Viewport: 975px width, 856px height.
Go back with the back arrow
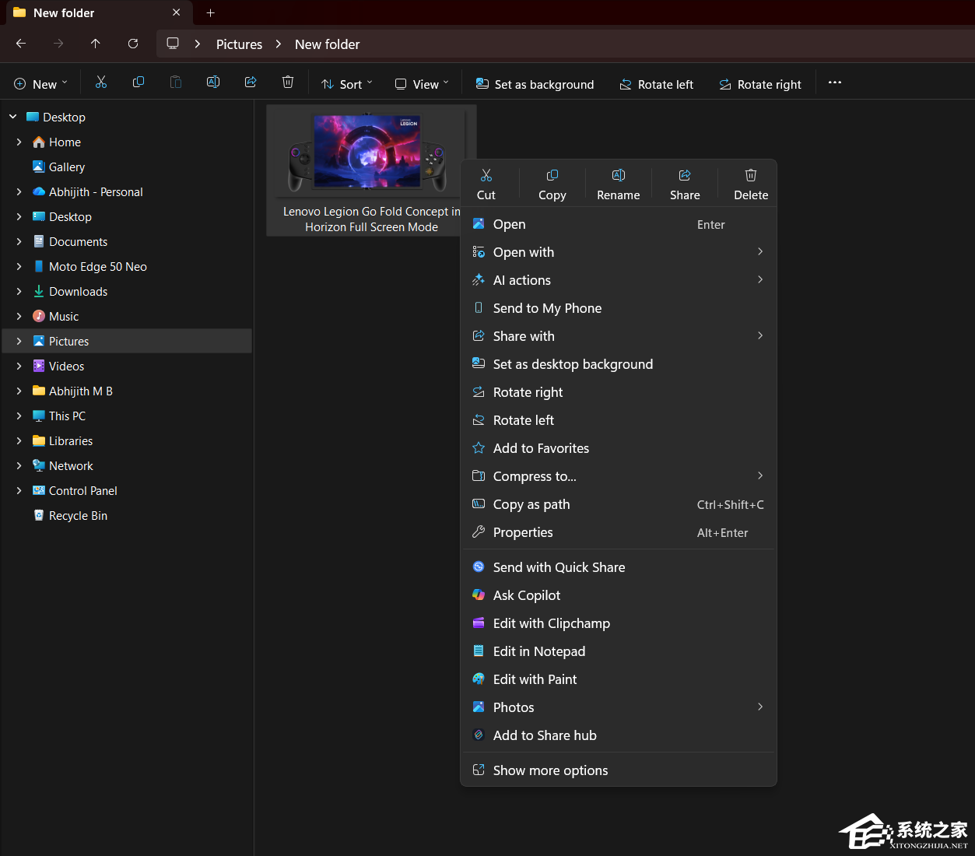pos(21,44)
